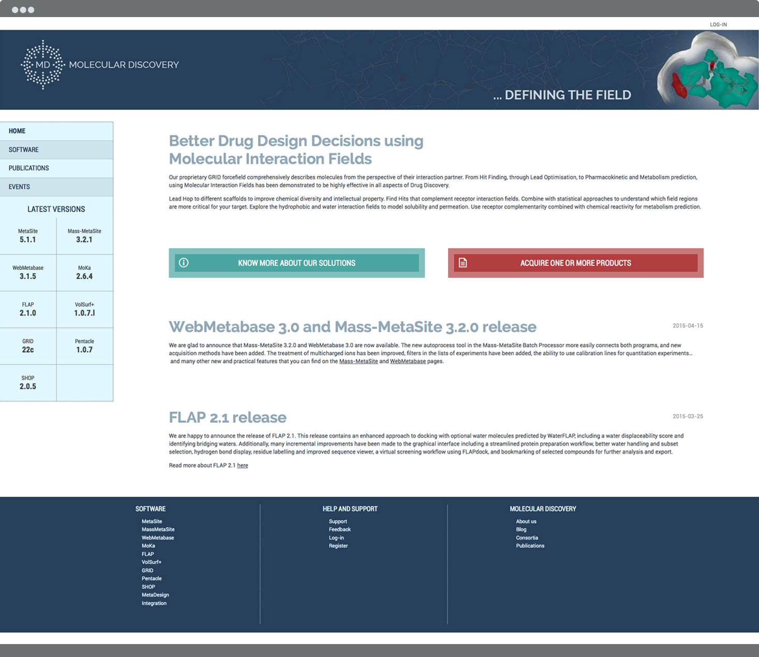Open WebMetabase 3.1.5 version tile

pyautogui.click(x=28, y=273)
